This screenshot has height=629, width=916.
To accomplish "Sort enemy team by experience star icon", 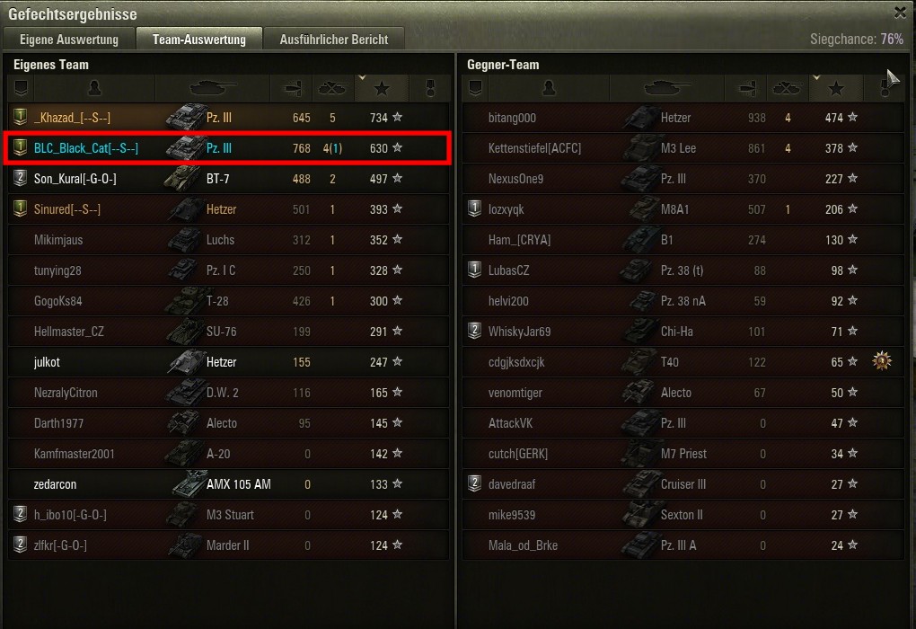I will (x=836, y=88).
